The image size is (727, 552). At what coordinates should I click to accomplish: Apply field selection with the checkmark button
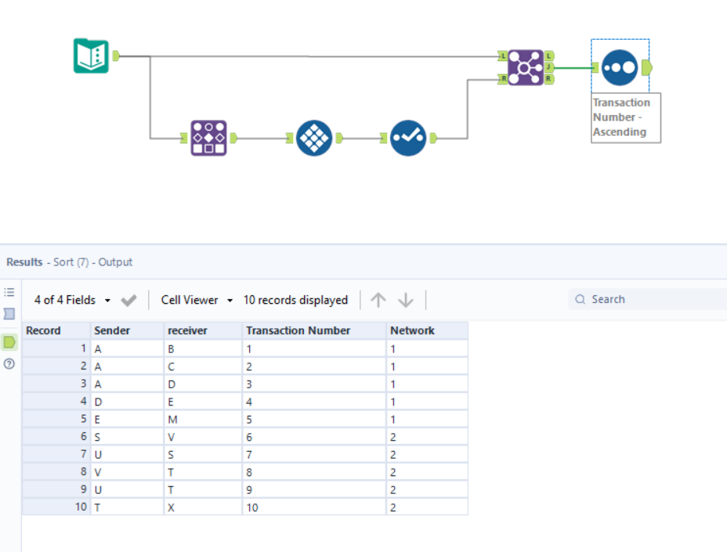pyautogui.click(x=128, y=299)
